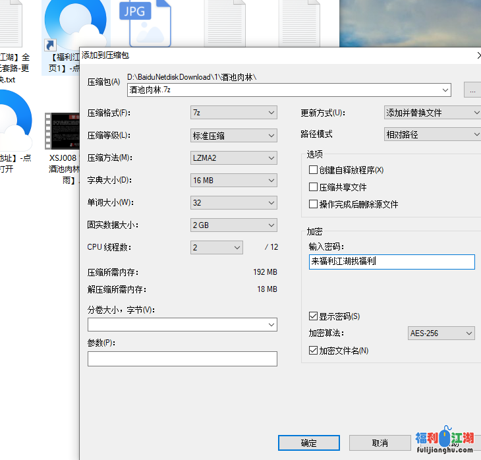Click the confirm 确定 button
This screenshot has width=481, height=460.
(308, 443)
